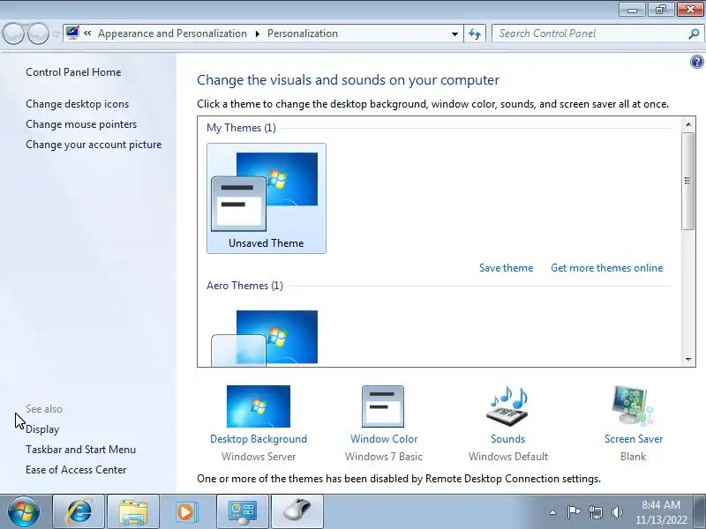Viewport: 706px width, 529px height.
Task: Open Action Center flag in tray
Action: click(574, 512)
